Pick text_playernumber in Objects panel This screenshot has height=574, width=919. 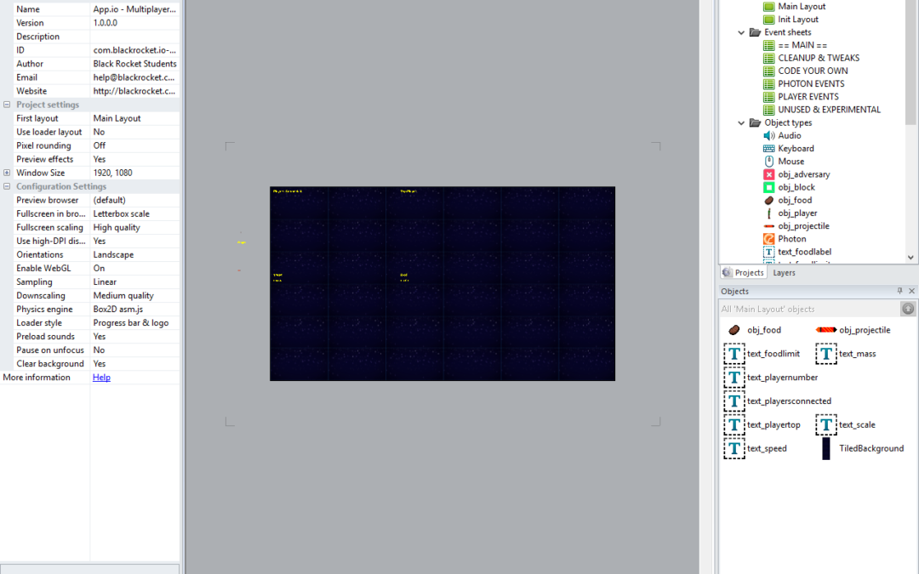(771, 378)
